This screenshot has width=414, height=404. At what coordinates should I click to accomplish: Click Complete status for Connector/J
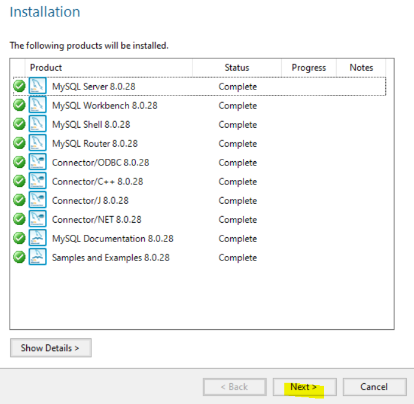pyautogui.click(x=237, y=201)
